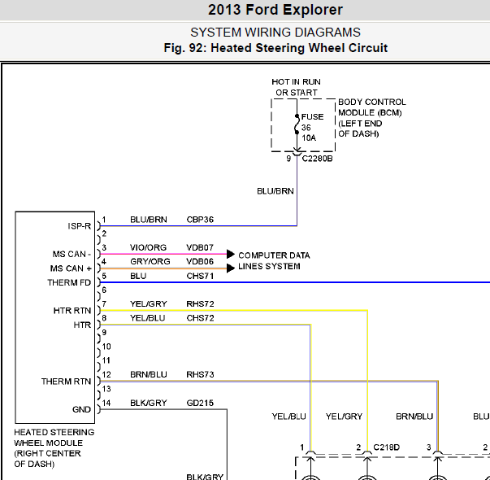Select the "SYSTEM WIRING DIAGRAMS" subtitle
Image resolution: width=490 pixels, height=480 pixels.
[275, 33]
